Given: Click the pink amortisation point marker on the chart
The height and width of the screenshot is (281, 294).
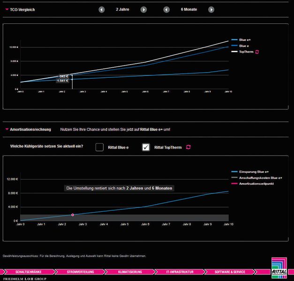Looking at the screenshot, I should [x=73, y=215].
